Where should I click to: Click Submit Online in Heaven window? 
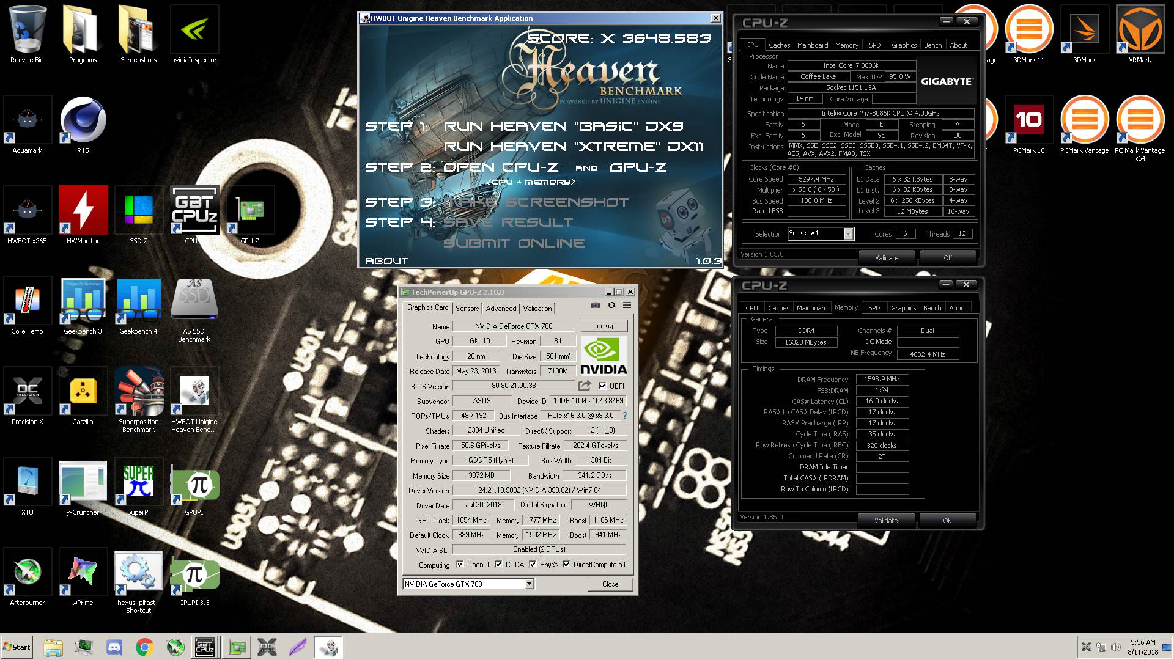pyautogui.click(x=514, y=243)
